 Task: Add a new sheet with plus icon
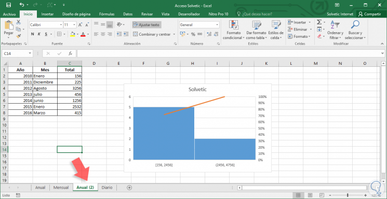click(x=129, y=188)
